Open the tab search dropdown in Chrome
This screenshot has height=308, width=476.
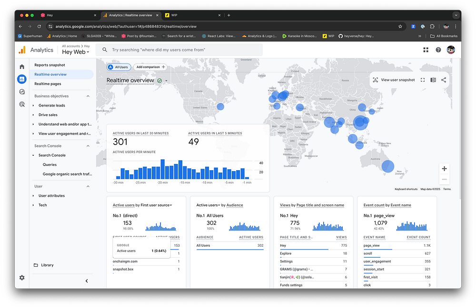click(456, 15)
